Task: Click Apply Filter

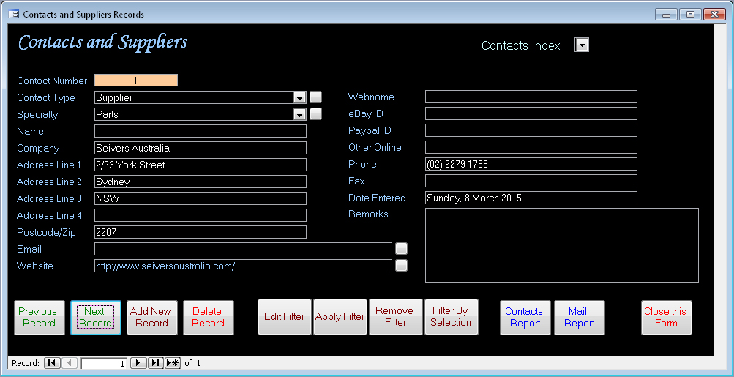Action: coord(340,317)
